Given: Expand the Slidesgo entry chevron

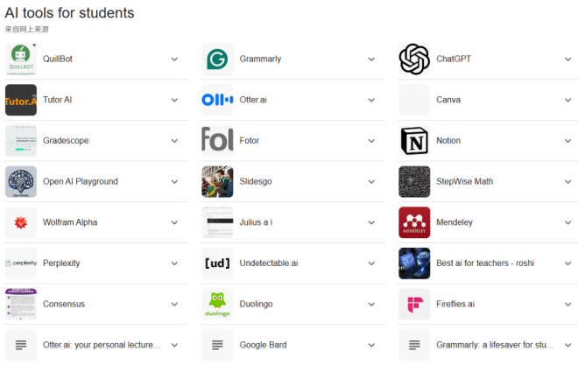Looking at the screenshot, I should pos(371,182).
